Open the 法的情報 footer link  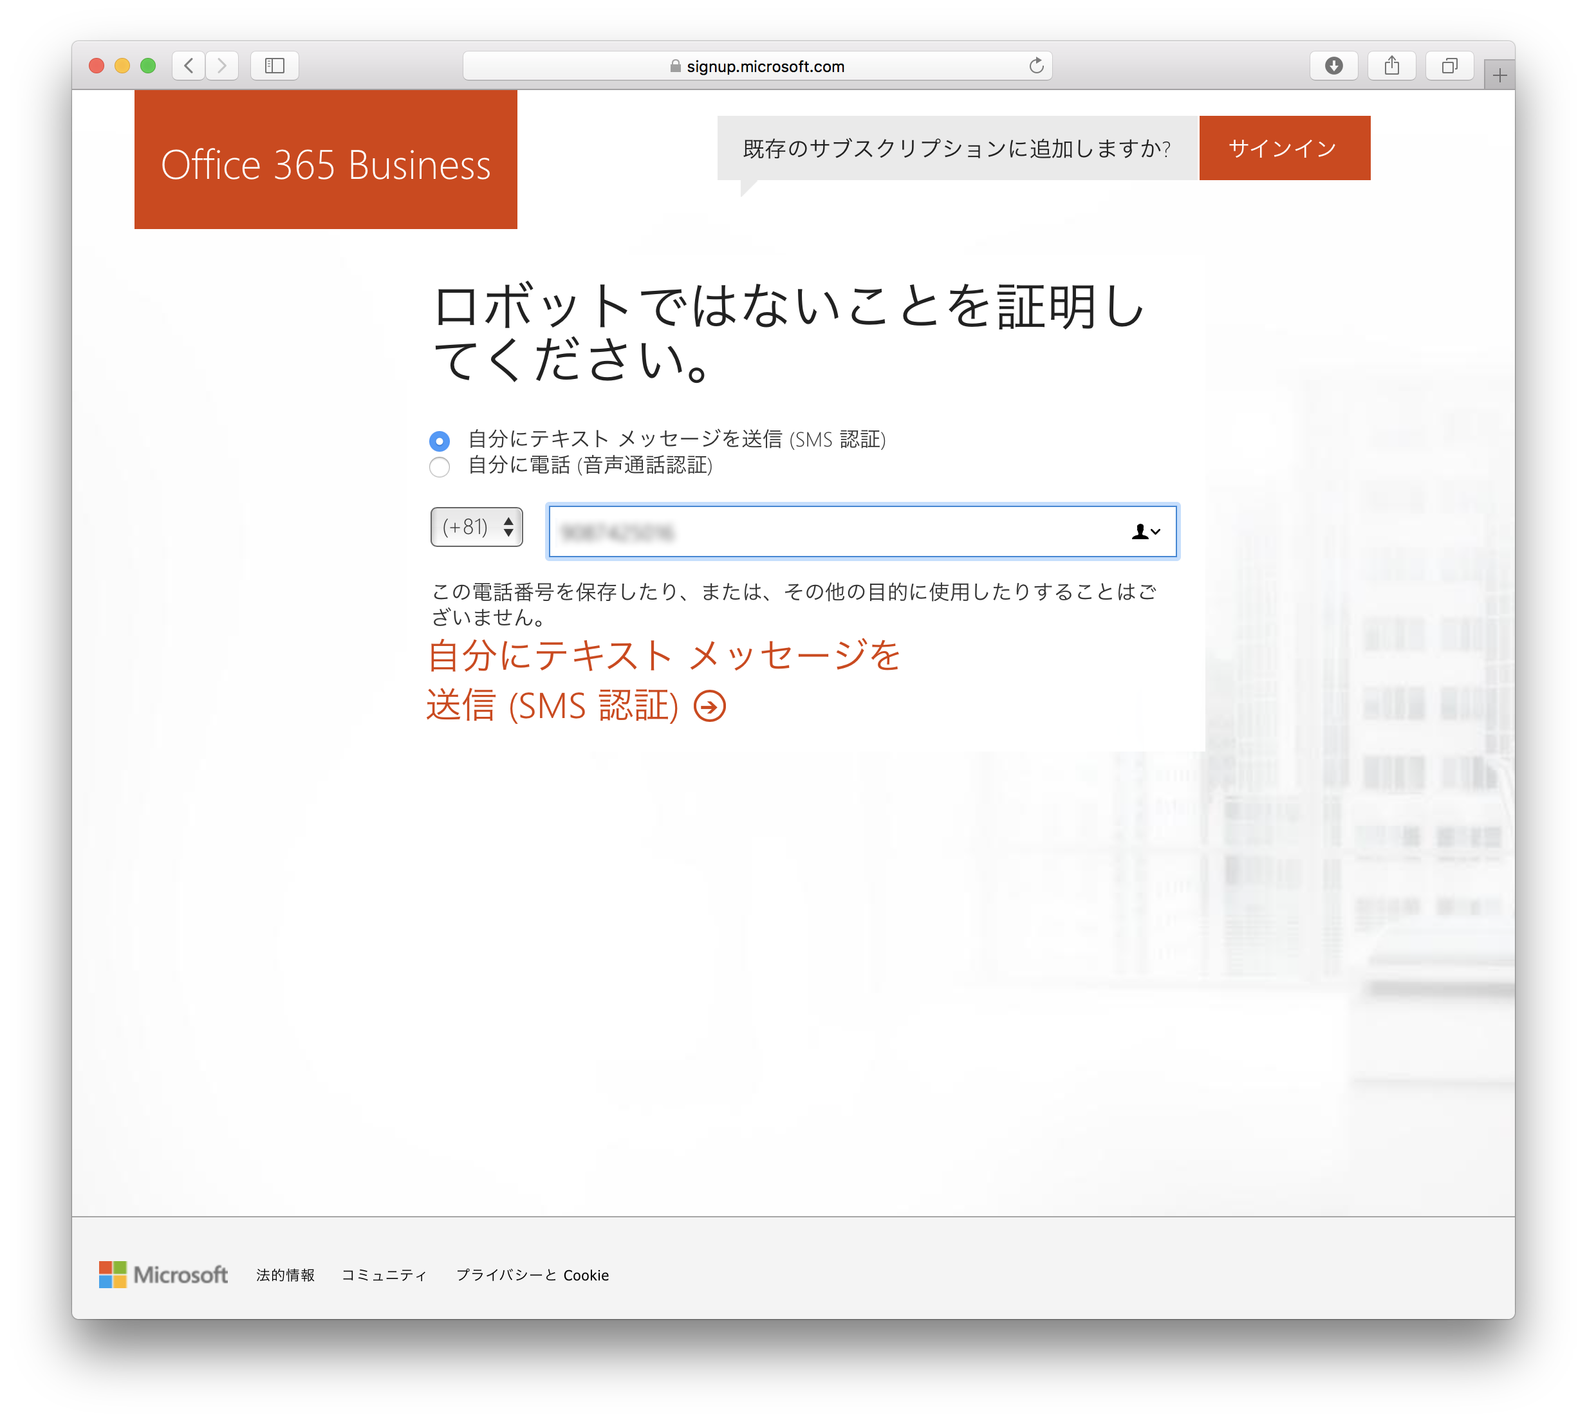(285, 1274)
